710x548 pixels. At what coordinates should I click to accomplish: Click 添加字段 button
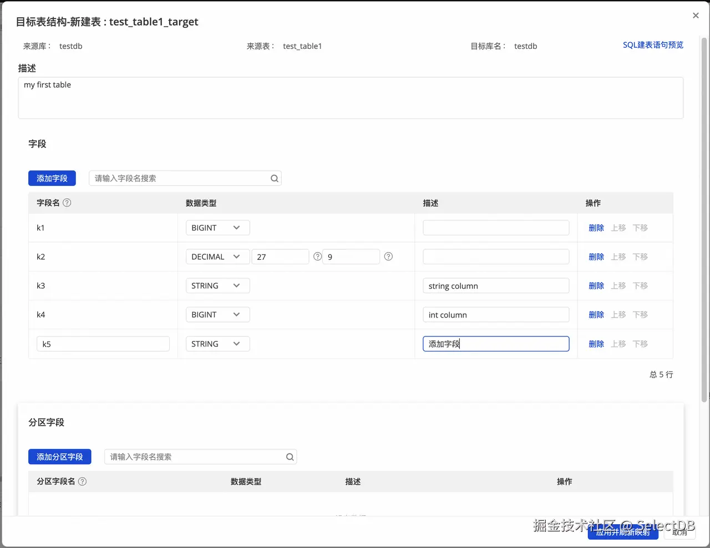(x=52, y=178)
